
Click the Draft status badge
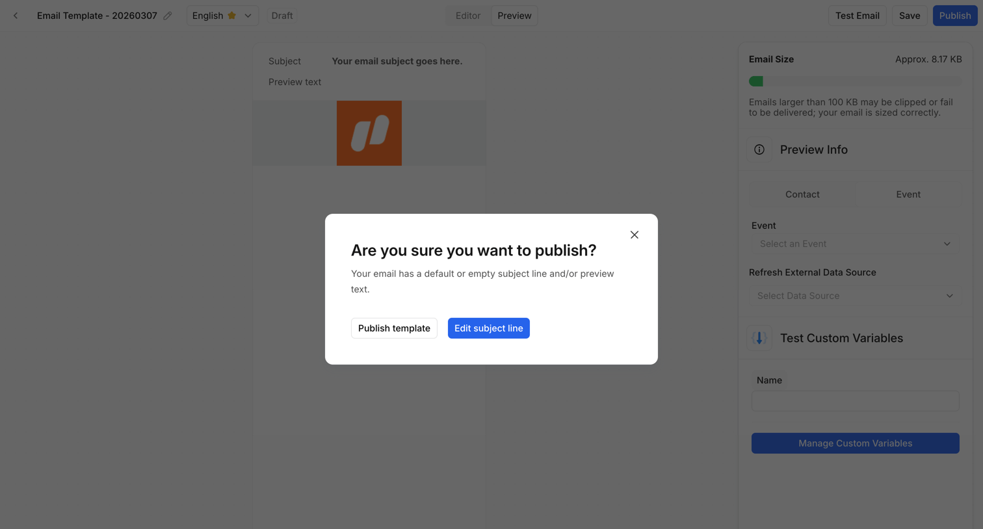[x=282, y=16]
